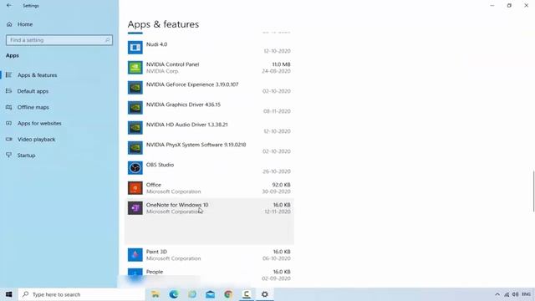Screen dimensions: 535x301
Task: Click the Paint 3D icon
Action: coord(135,255)
